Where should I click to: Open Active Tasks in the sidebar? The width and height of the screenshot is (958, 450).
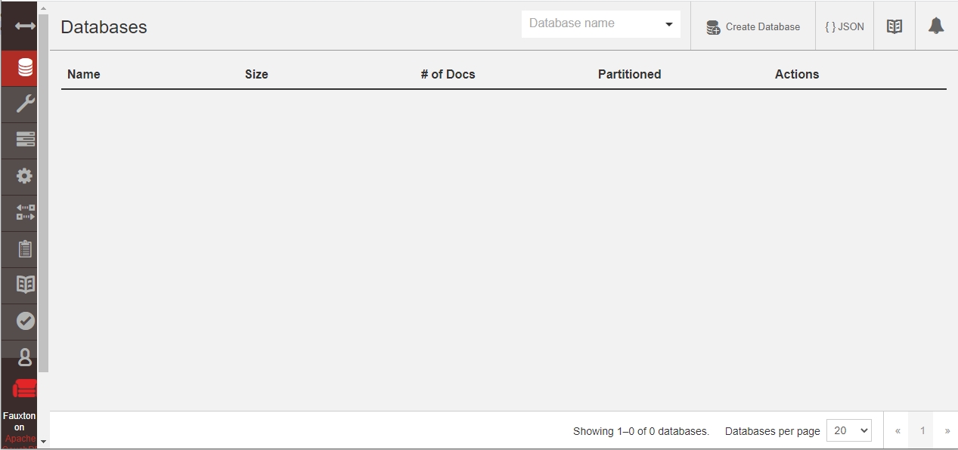(25, 140)
